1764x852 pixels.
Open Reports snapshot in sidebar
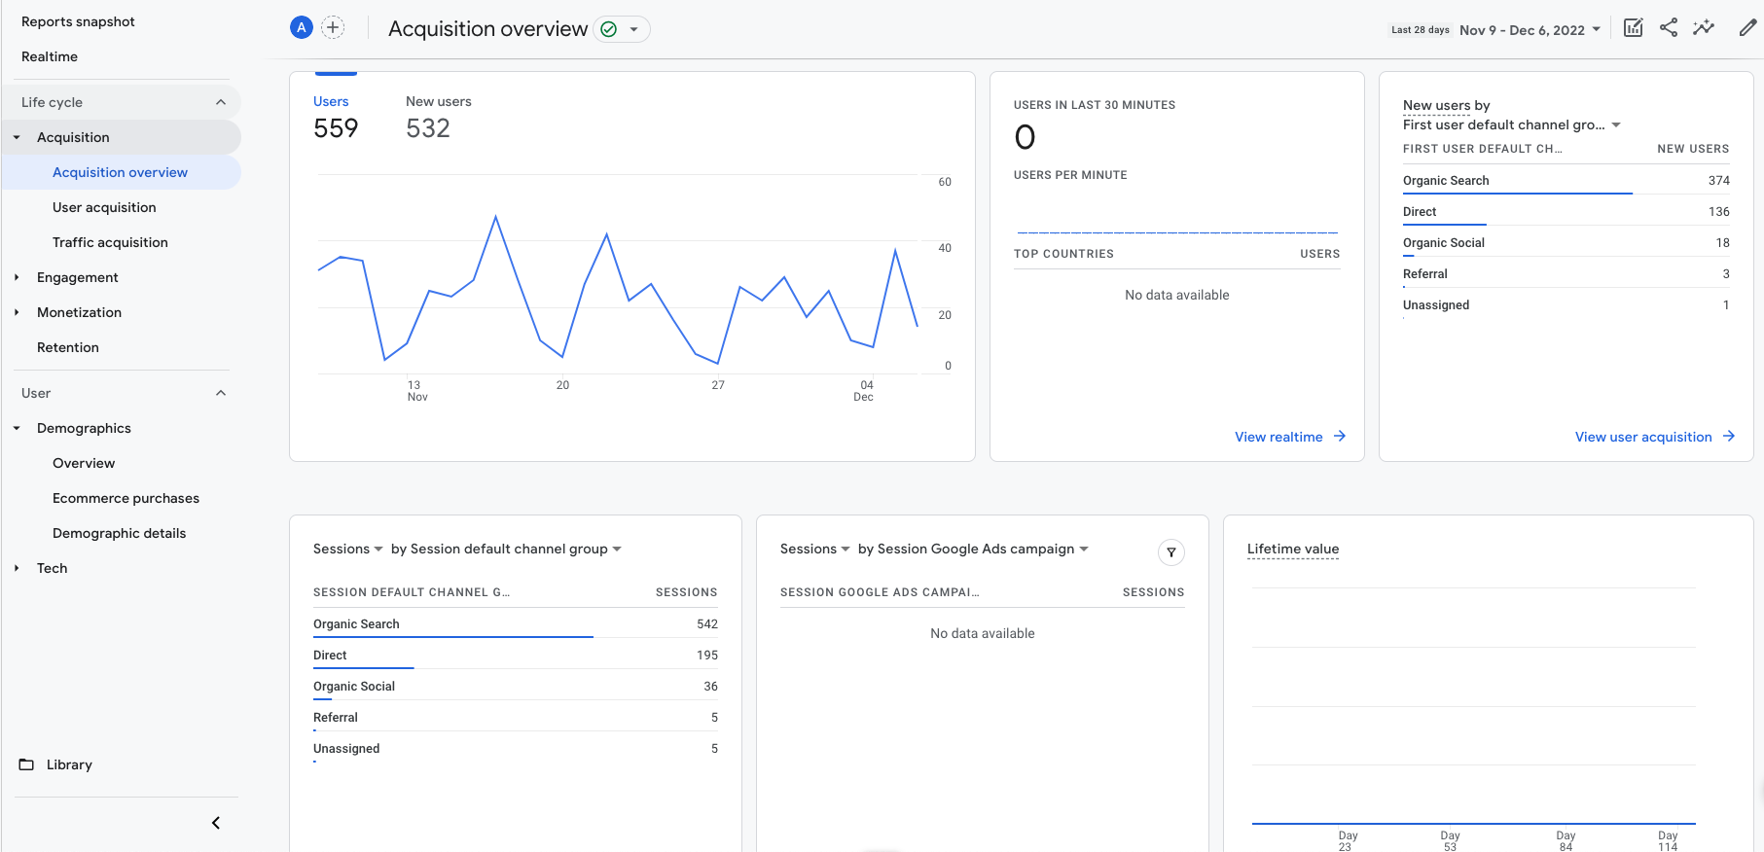tap(78, 21)
